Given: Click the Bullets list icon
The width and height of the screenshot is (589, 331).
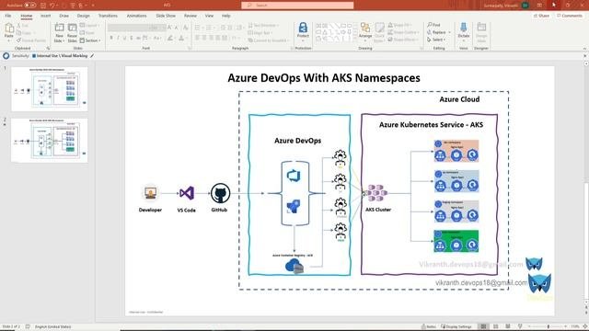Looking at the screenshot, I should point(197,28).
